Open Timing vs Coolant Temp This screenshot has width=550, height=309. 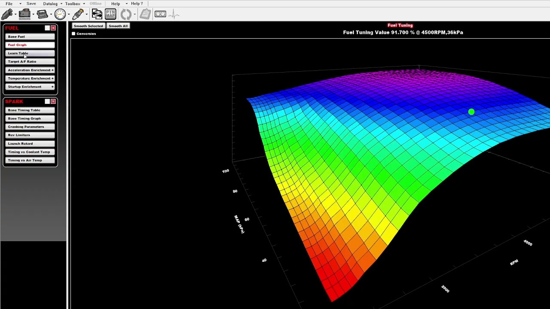[31, 152]
